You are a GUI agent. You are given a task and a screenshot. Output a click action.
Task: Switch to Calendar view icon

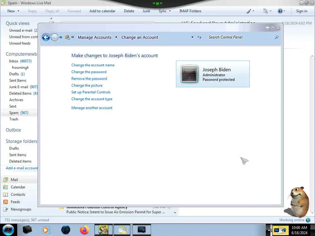6,187
